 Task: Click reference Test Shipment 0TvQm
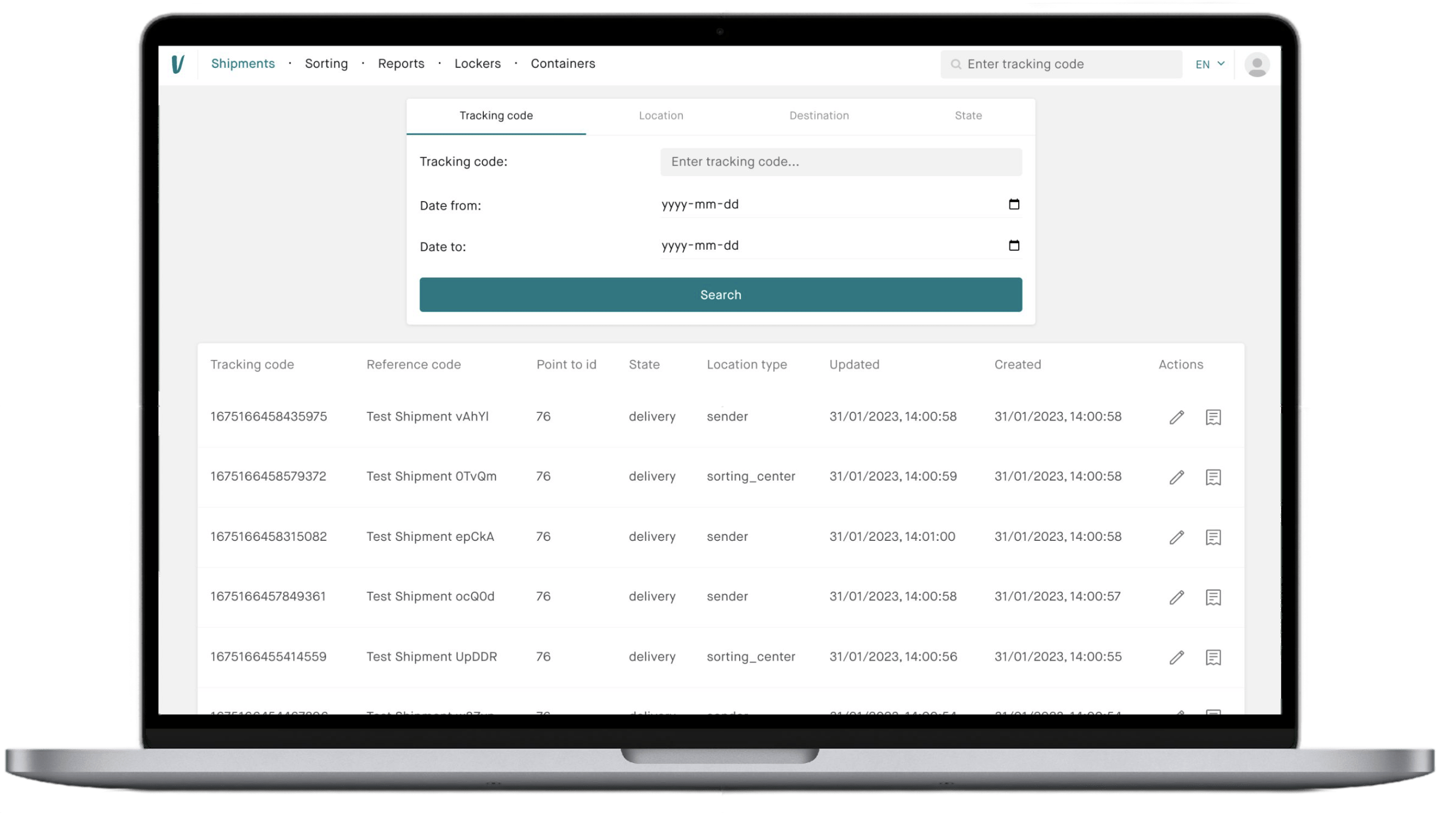click(431, 477)
